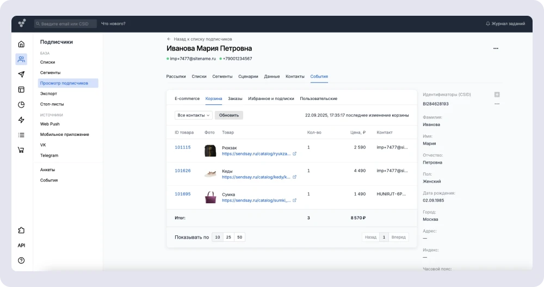
Task: Open the home icon in left sidebar
Action: pos(21,44)
